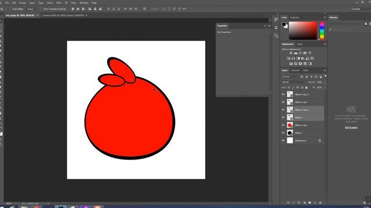Select the Ellipse 1 copy layer

click(x=303, y=125)
